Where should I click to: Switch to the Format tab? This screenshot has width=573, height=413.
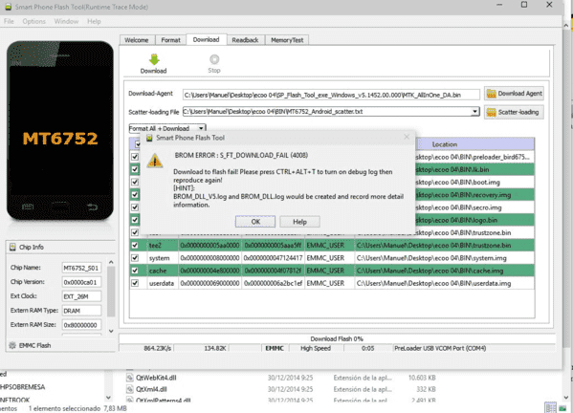pos(170,40)
